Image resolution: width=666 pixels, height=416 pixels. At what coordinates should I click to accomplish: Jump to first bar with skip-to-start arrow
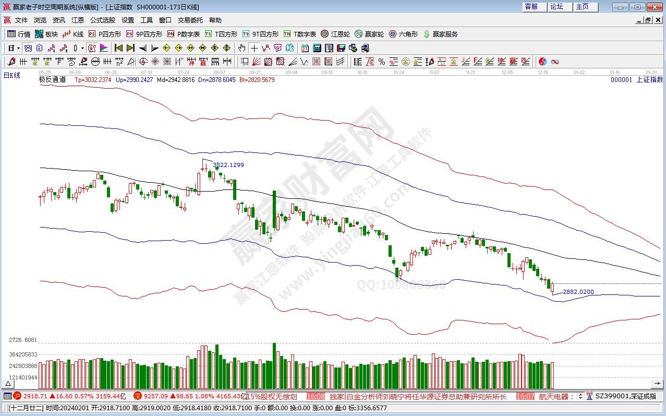point(119,48)
